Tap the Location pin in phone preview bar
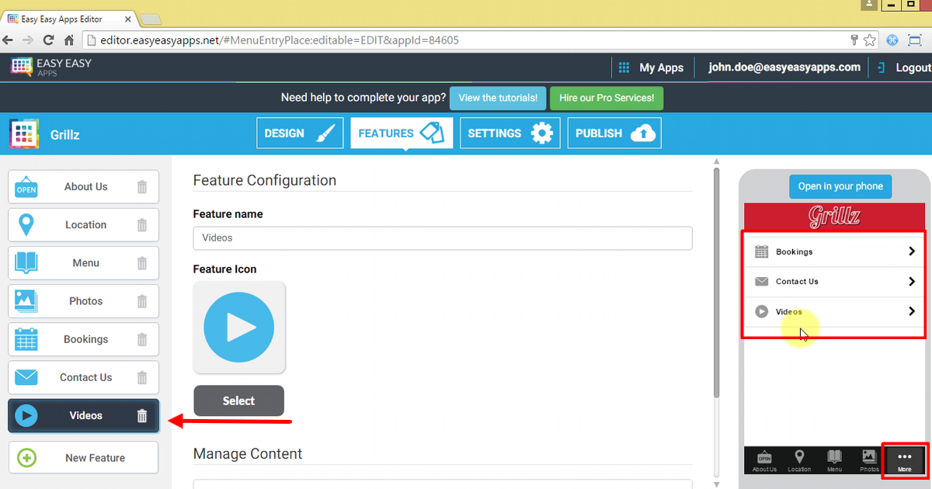 [799, 460]
